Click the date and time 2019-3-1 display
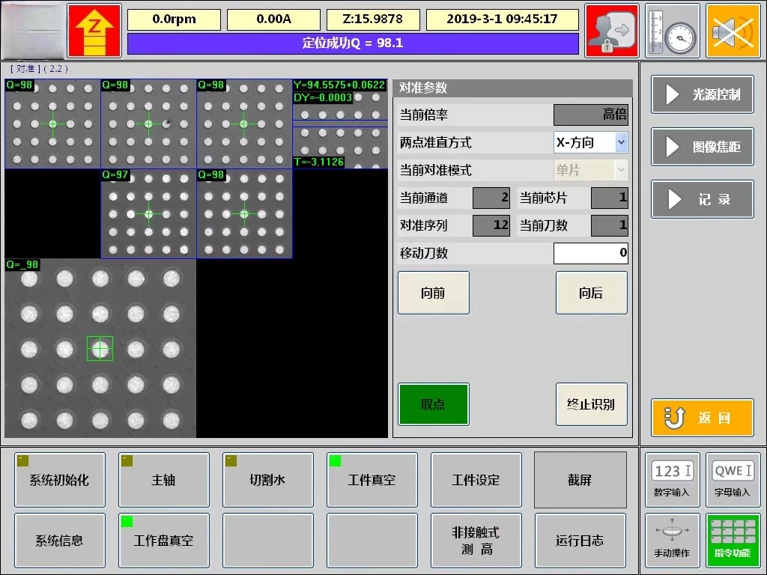Image resolution: width=767 pixels, height=575 pixels. tap(503, 19)
